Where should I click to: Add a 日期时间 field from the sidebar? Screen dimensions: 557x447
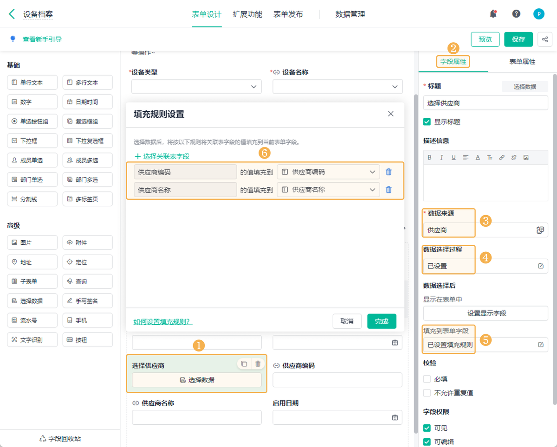click(x=87, y=102)
